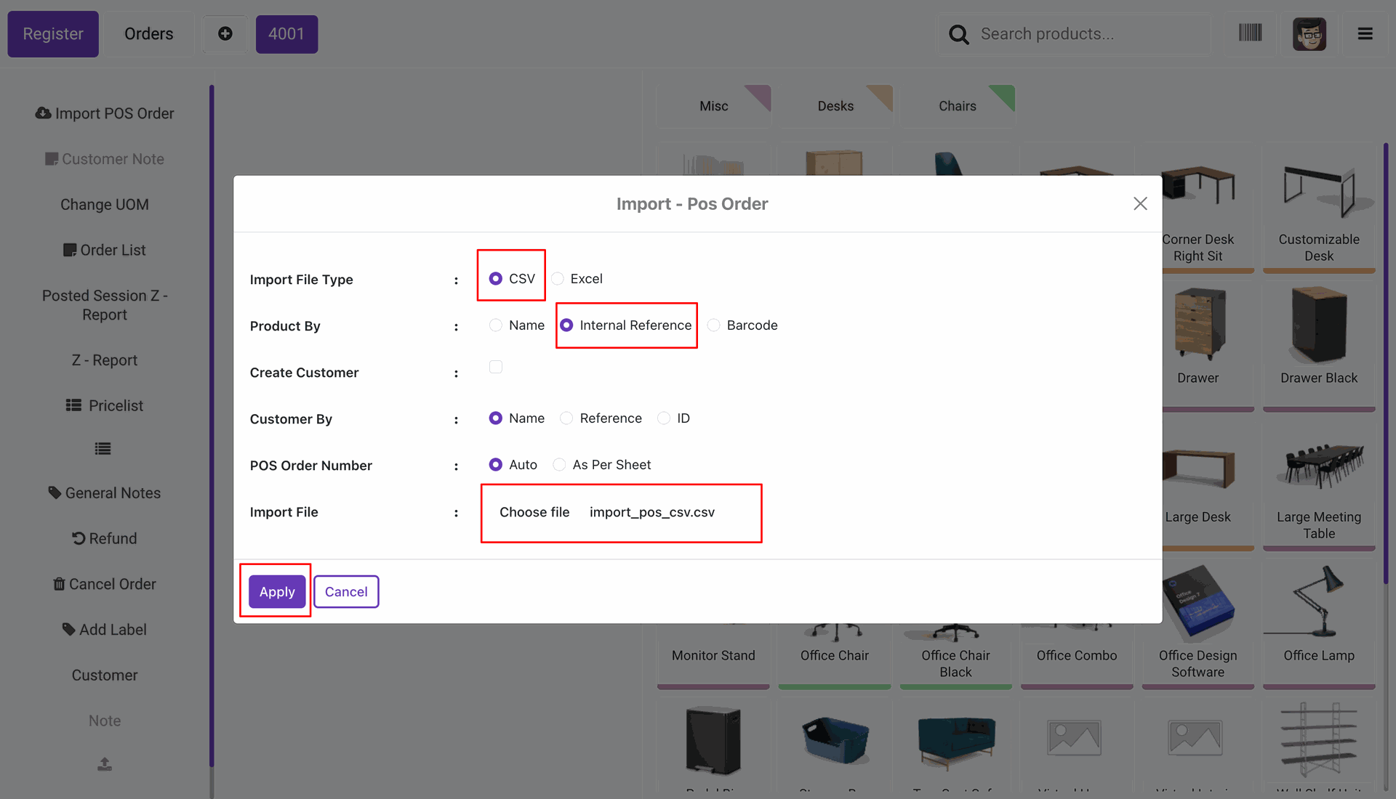The width and height of the screenshot is (1396, 799).
Task: Click the Refund sidebar button
Action: 105,538
